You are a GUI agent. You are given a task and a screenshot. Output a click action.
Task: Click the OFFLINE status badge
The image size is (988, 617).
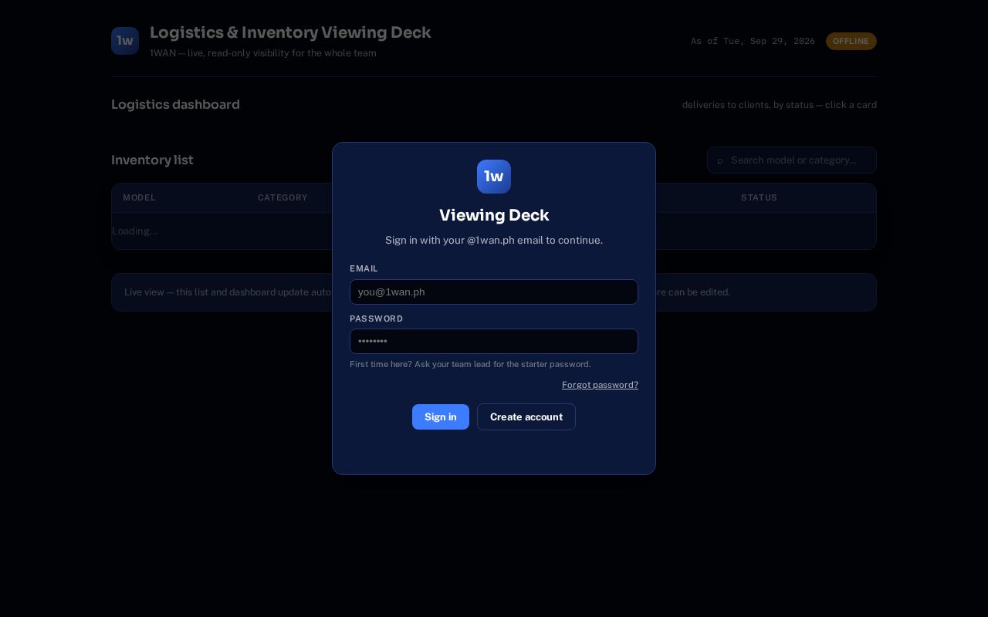[851, 41]
